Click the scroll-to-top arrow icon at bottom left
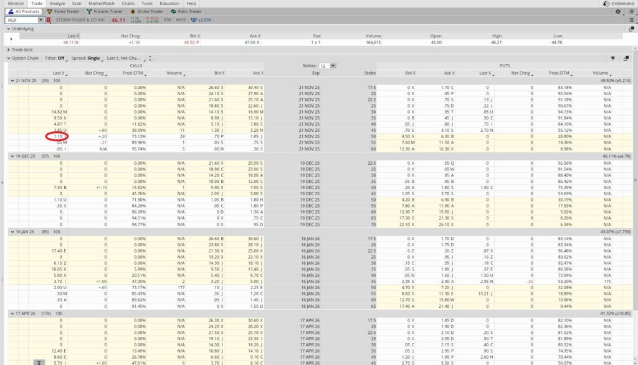638x365 pixels. click(39, 361)
